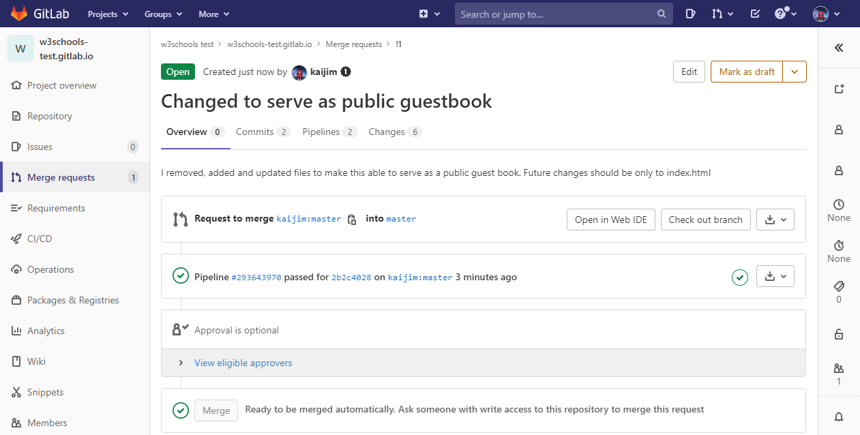Click the labels tag icon in sidebar
The image size is (860, 435).
click(838, 286)
